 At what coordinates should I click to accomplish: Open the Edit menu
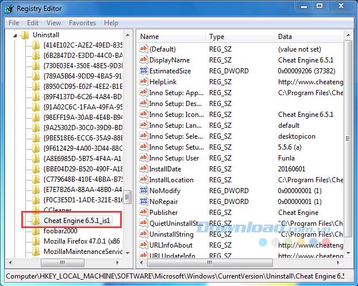tap(33, 23)
